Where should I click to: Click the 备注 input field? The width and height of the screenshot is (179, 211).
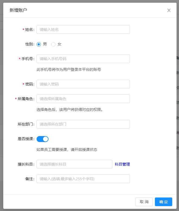[83, 179]
